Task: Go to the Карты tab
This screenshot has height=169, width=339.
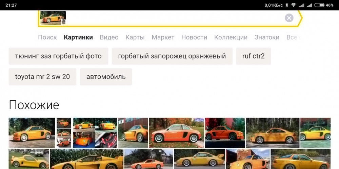Action: 135,37
